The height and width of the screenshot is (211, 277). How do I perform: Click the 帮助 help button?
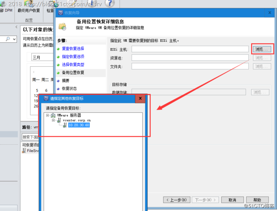(x=257, y=200)
